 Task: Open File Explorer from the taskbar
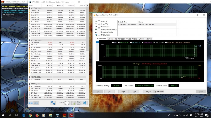tap(51, 115)
